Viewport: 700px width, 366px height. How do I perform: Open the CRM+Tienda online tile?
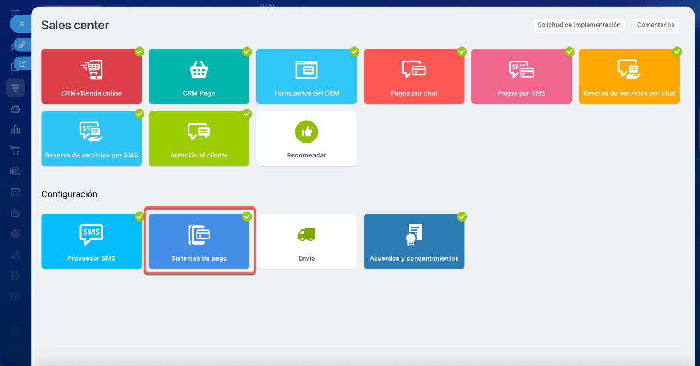click(91, 76)
